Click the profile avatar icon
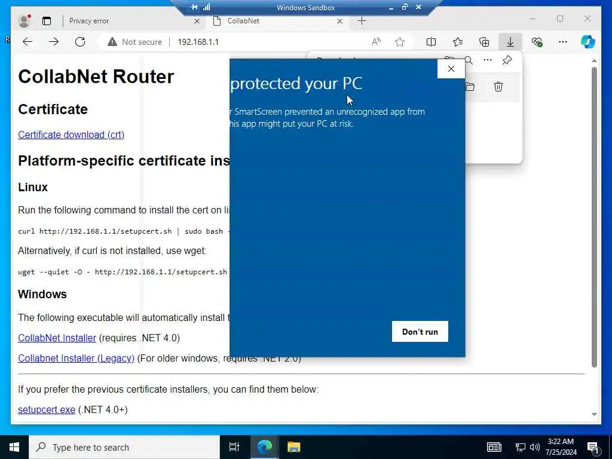This screenshot has width=612, height=459. 24,21
